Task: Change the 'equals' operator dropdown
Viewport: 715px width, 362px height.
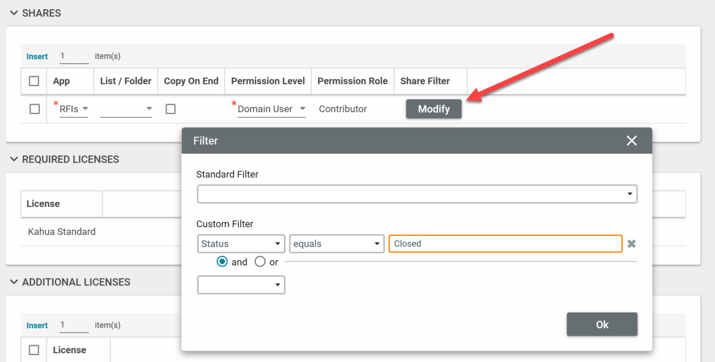Action: pos(336,244)
